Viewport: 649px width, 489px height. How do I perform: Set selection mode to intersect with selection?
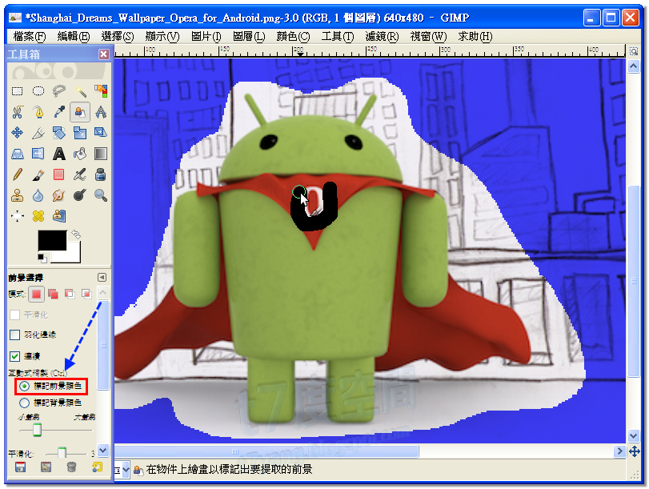tap(86, 295)
